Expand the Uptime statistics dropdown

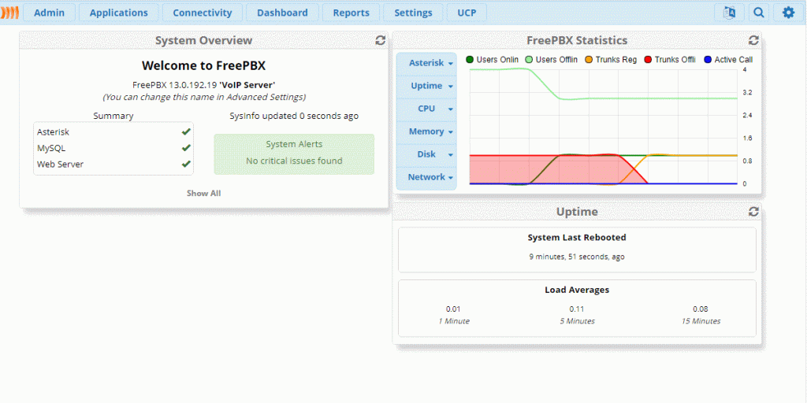pos(426,86)
